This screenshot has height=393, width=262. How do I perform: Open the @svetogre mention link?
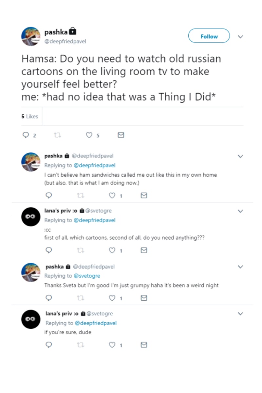pos(87,276)
